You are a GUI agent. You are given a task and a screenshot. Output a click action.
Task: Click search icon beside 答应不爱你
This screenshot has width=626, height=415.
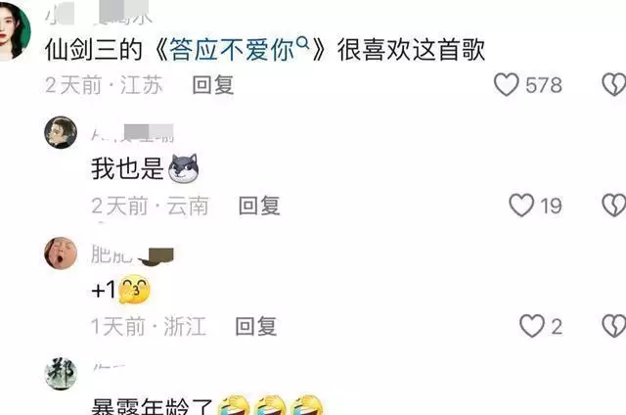[303, 42]
